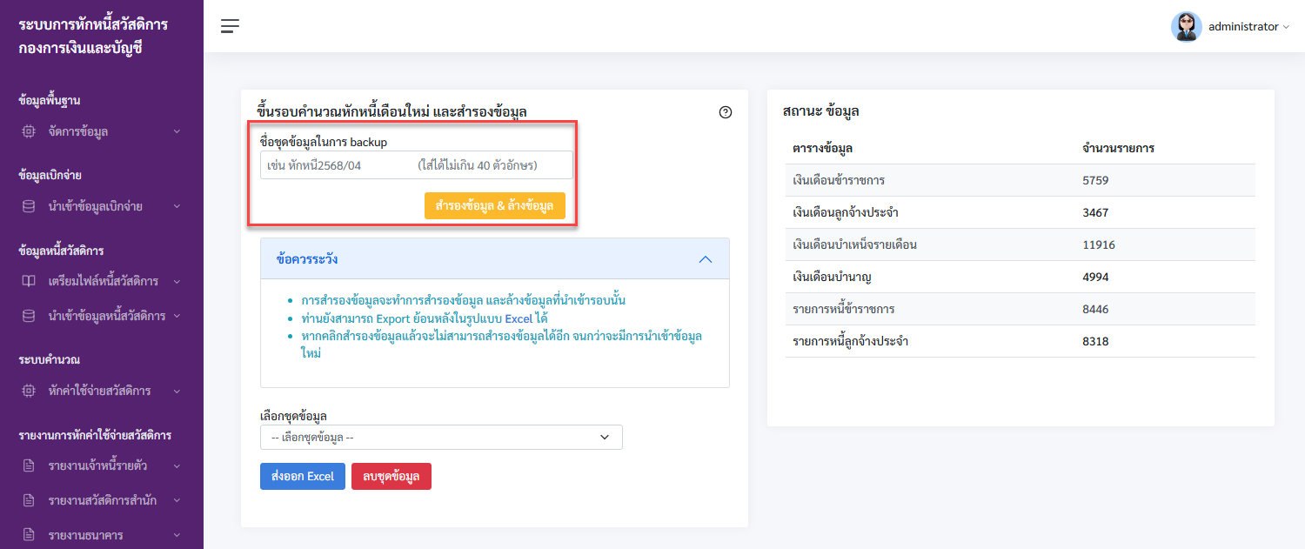Toggle the hamburger sidebar menu icon
The width and height of the screenshot is (1305, 549).
coord(230,26)
